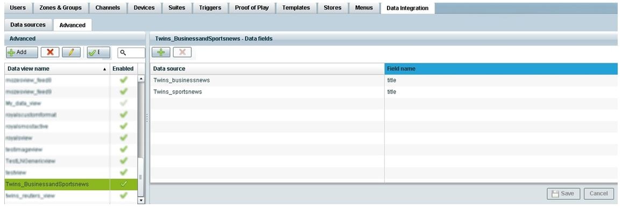Click title field of Twins_sportsnews row

[391, 92]
